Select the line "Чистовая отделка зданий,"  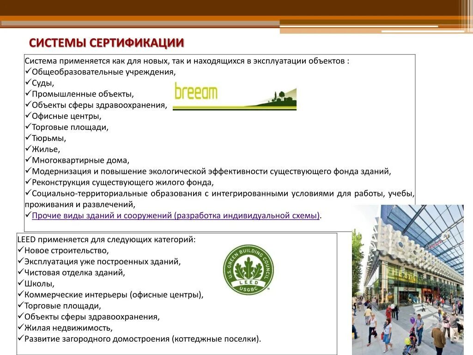click(74, 273)
